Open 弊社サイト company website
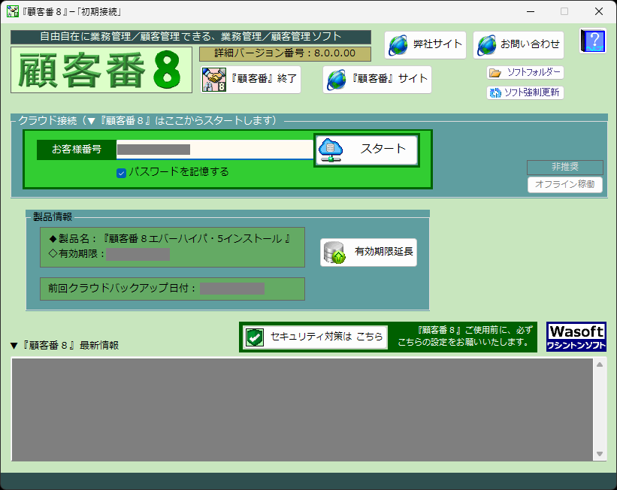The height and width of the screenshot is (490, 617). pos(425,45)
